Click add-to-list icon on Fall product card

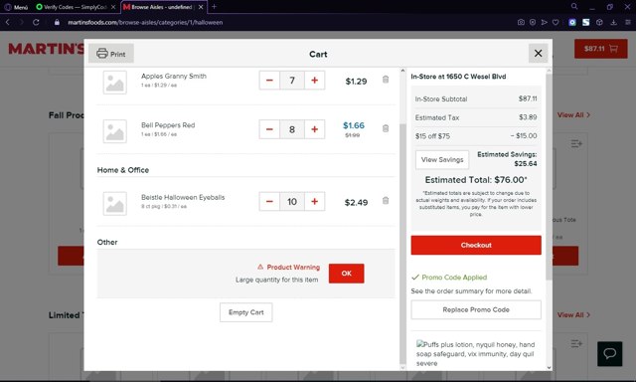coord(576,143)
